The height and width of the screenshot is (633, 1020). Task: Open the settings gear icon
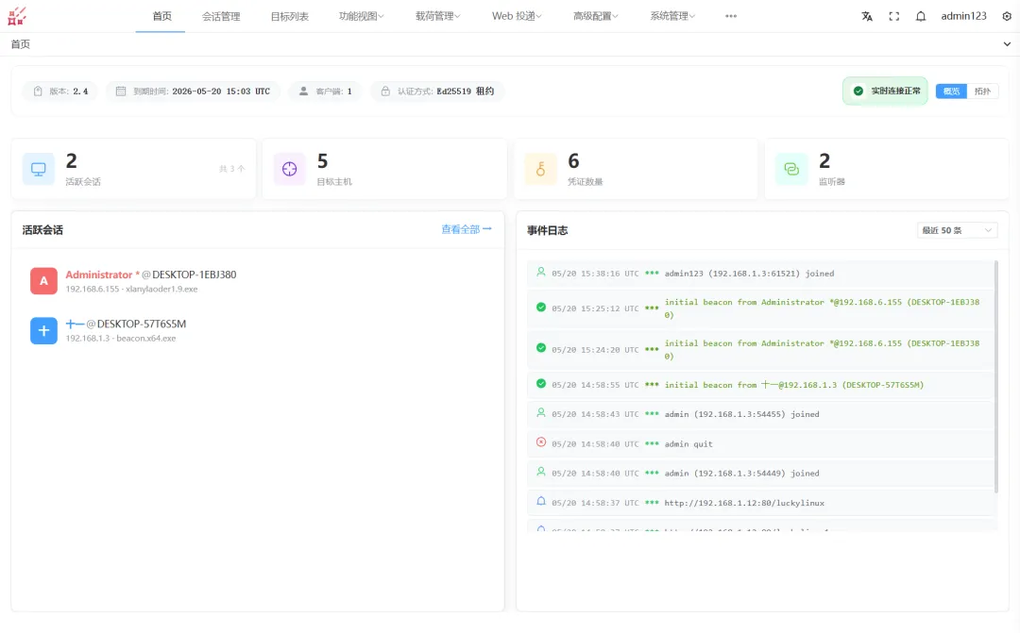click(1007, 16)
